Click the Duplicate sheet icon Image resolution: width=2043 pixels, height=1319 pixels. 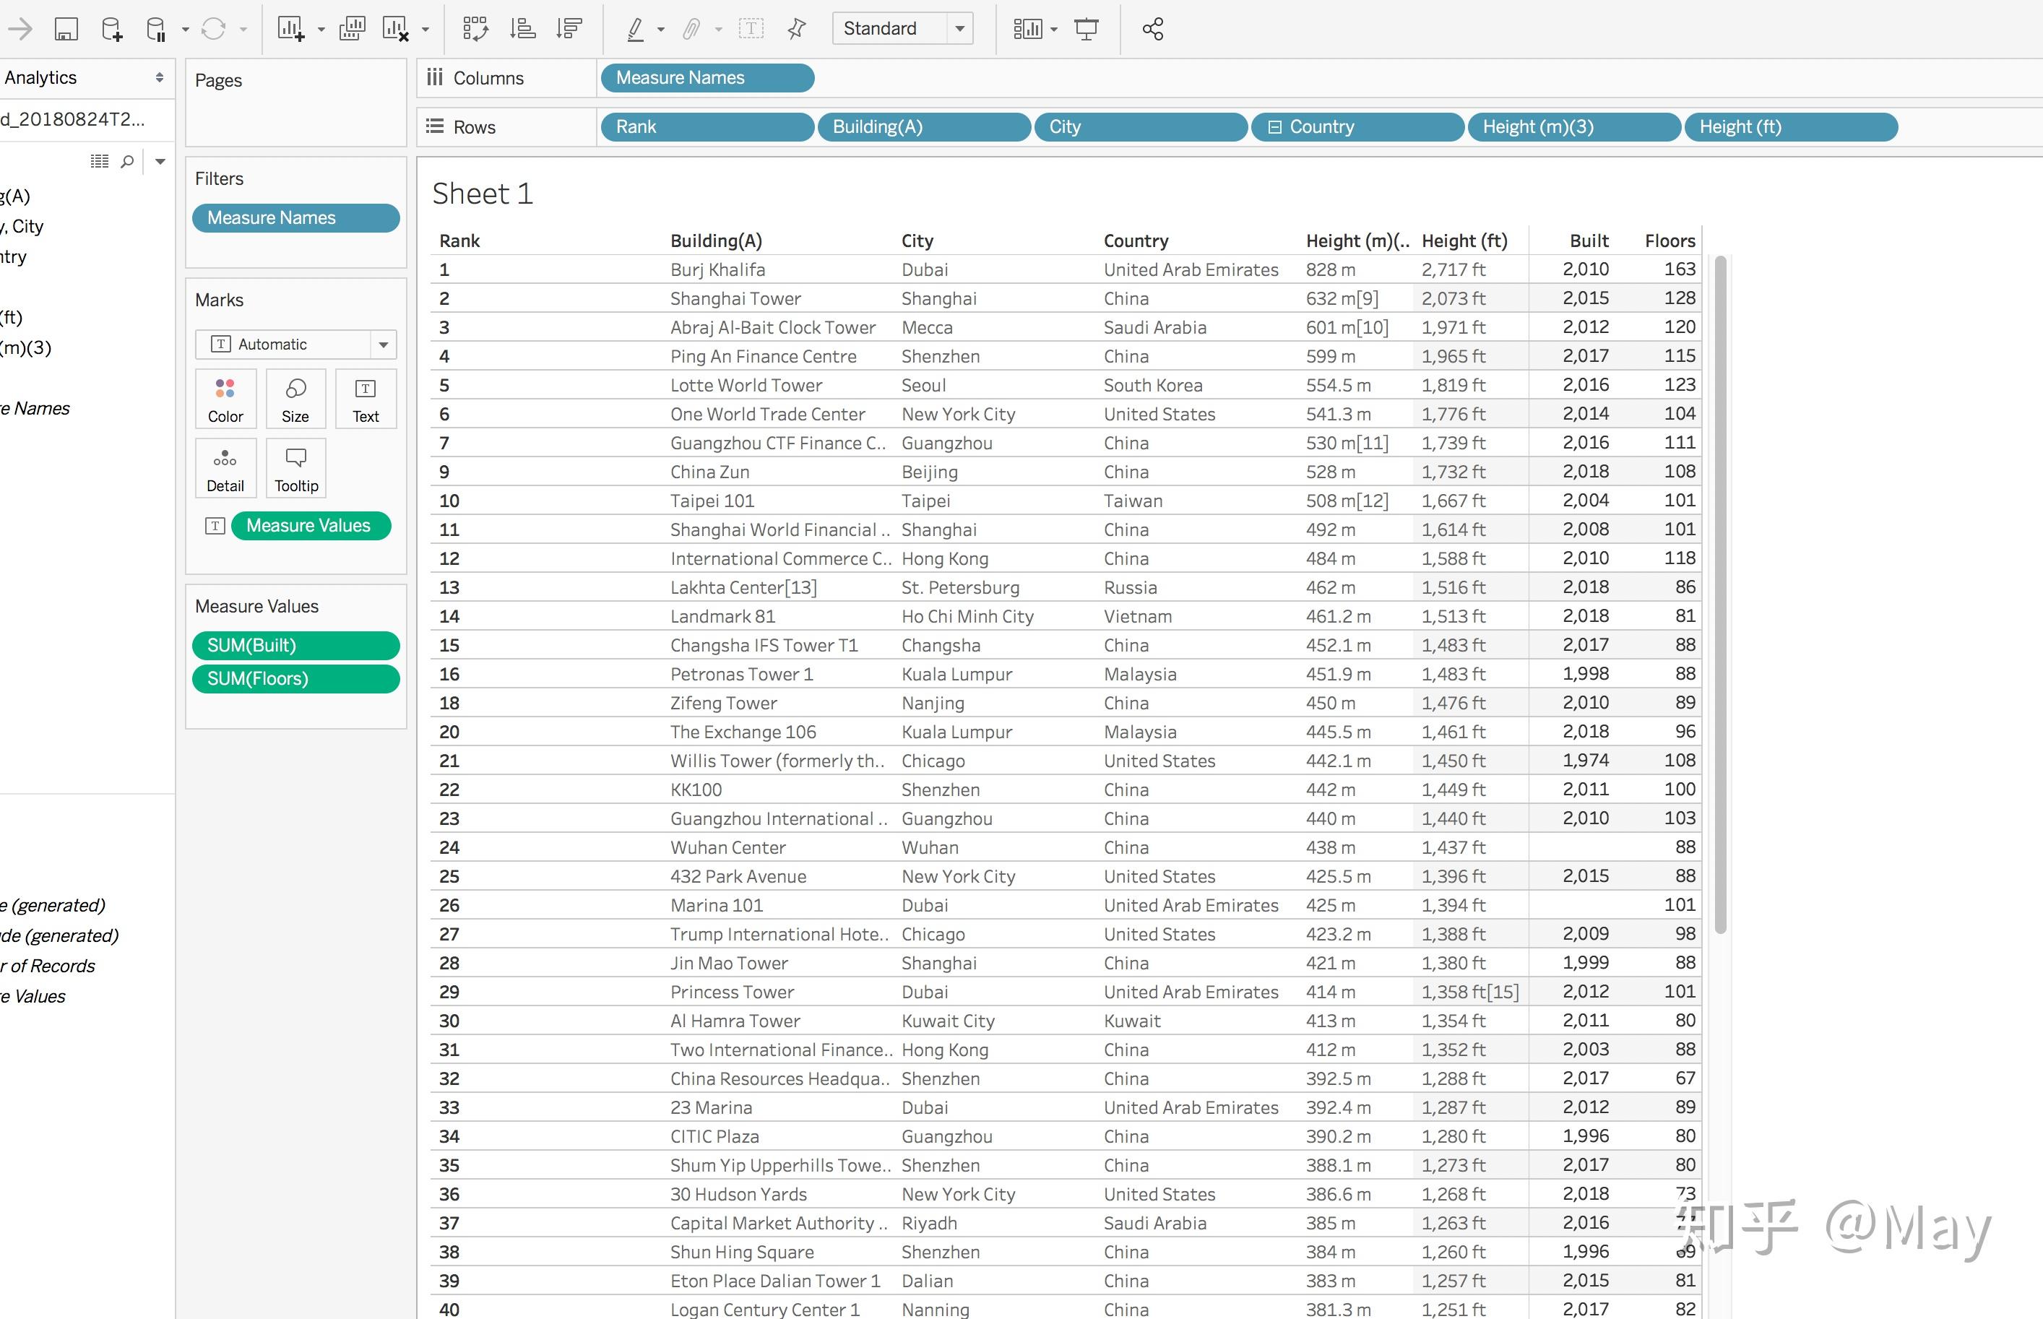(352, 29)
